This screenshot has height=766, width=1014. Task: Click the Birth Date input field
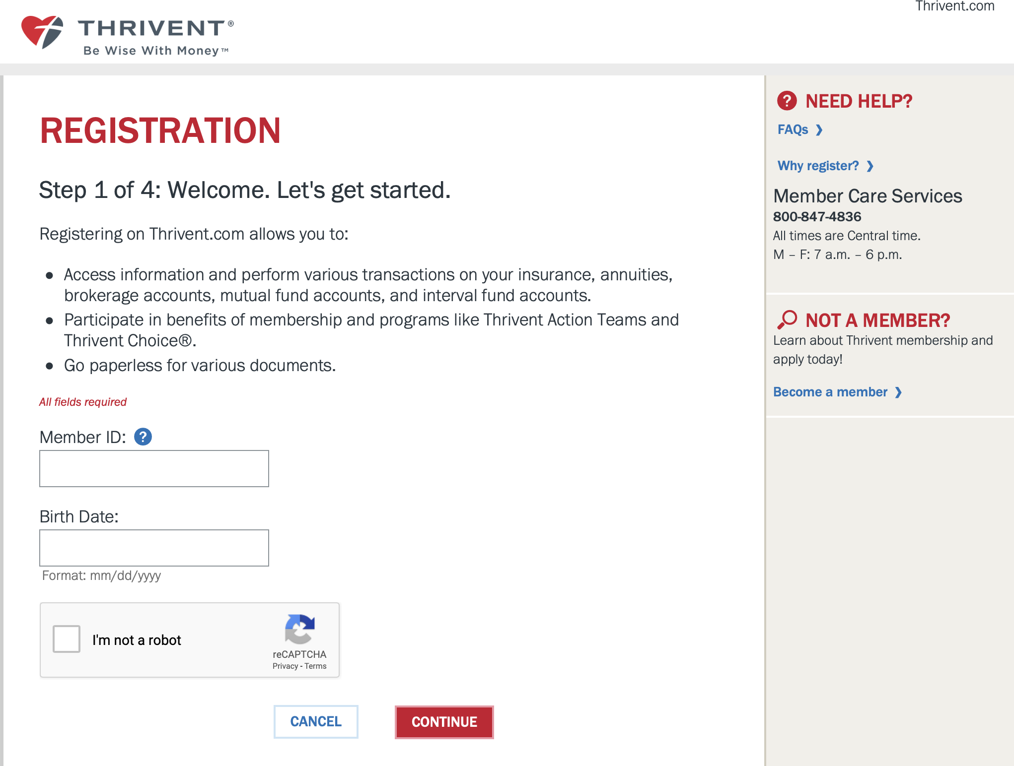pos(154,547)
